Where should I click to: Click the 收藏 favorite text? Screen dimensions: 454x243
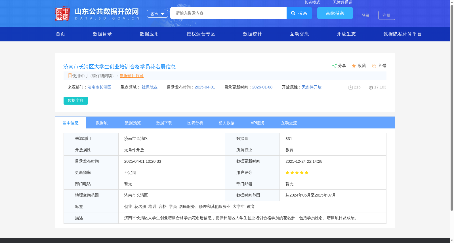(x=362, y=66)
